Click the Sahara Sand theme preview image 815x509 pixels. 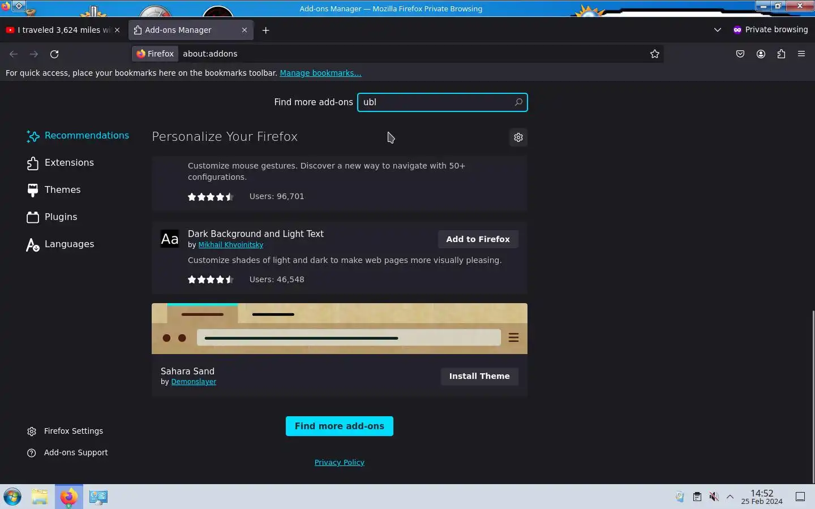(x=340, y=329)
